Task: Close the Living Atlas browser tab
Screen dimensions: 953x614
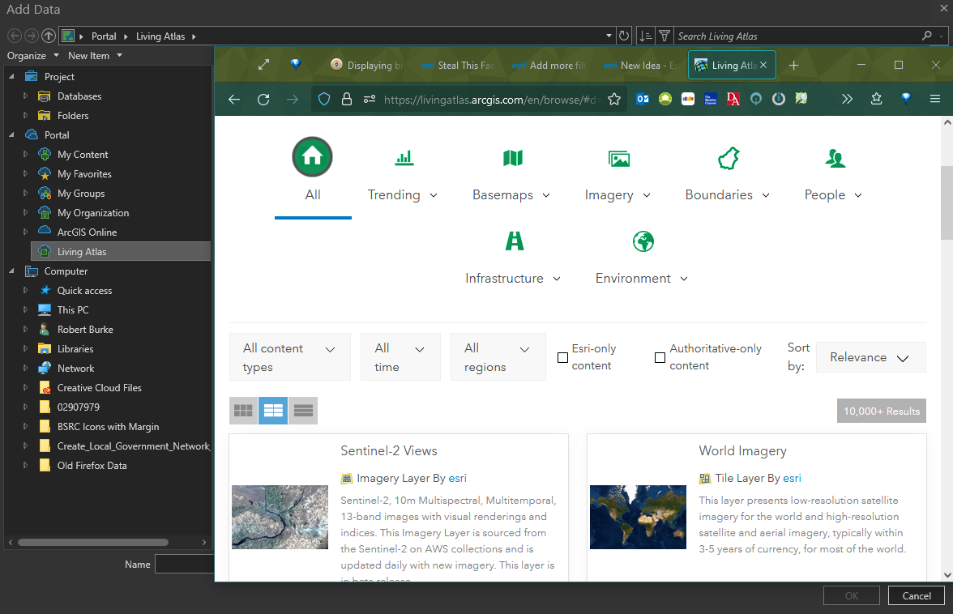Action: click(x=763, y=65)
